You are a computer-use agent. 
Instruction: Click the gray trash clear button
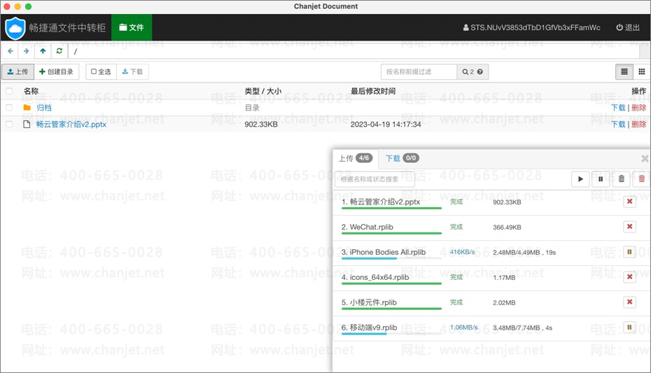pos(621,179)
